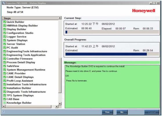
Task: Select the HMIWeb Display Builder step text
Action: [x=22, y=26]
